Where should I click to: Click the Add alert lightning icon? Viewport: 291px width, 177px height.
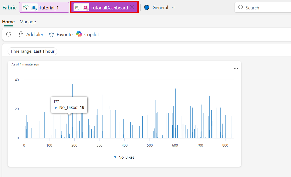[21, 34]
